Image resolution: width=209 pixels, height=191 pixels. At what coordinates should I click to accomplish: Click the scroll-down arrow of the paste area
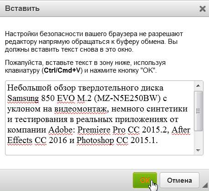pyautogui.click(x=198, y=150)
